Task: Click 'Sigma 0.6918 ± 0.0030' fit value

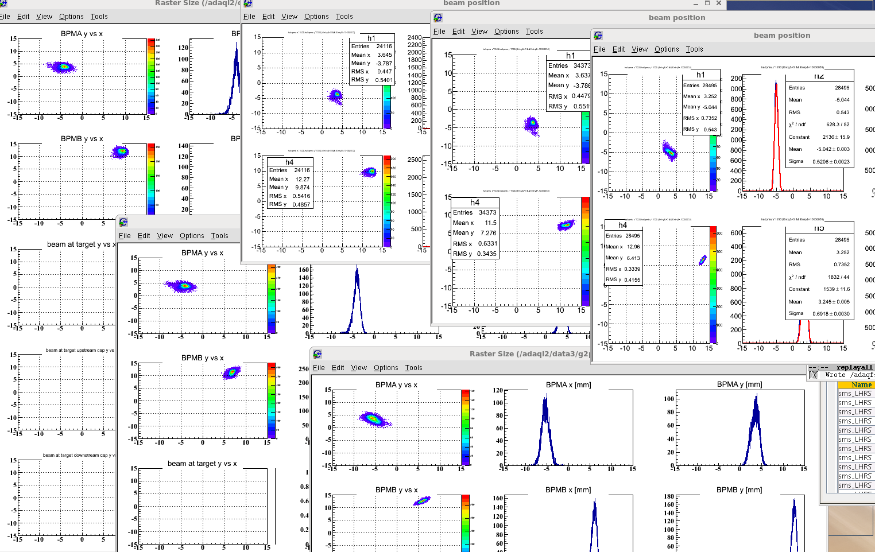Action: click(x=819, y=313)
